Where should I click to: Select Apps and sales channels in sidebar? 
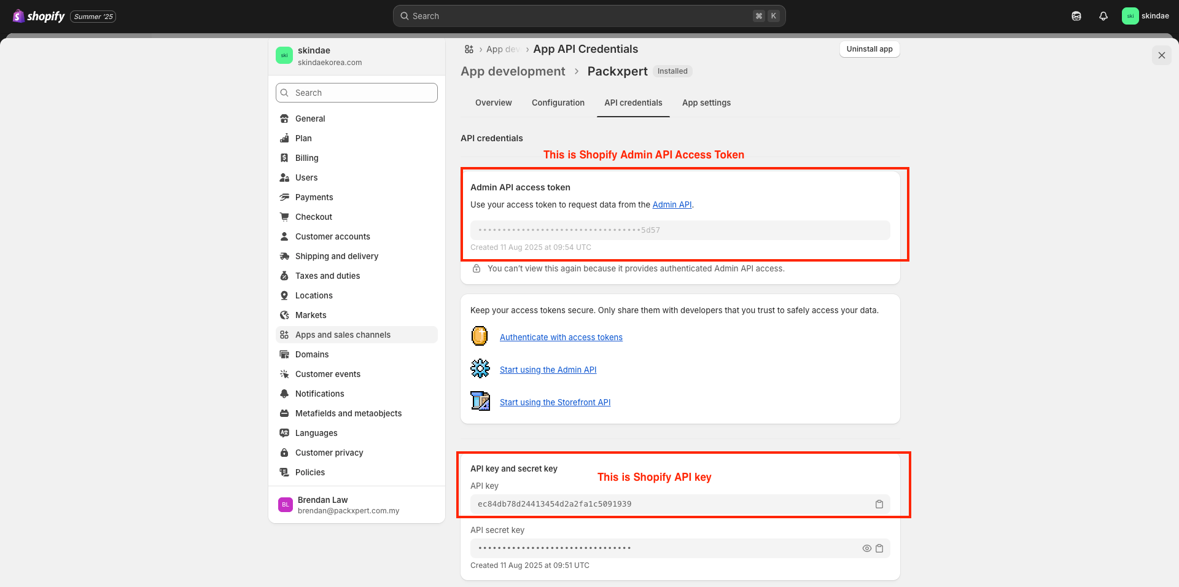pyautogui.click(x=357, y=335)
